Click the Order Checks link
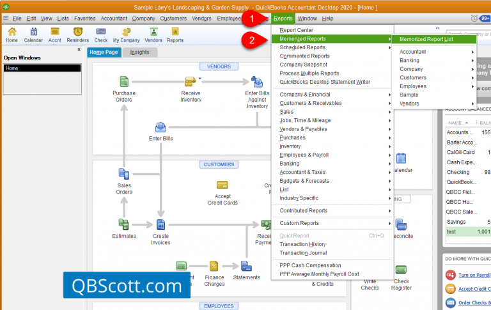 pyautogui.click(x=474, y=302)
